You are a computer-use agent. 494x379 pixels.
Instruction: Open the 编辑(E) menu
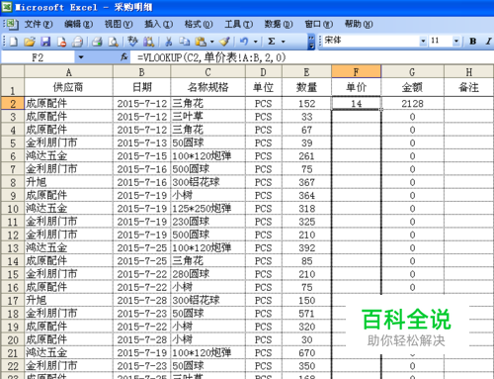point(78,24)
